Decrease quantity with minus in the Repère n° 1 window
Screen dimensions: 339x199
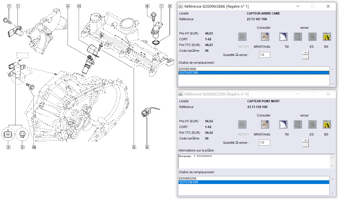pos(305,57)
